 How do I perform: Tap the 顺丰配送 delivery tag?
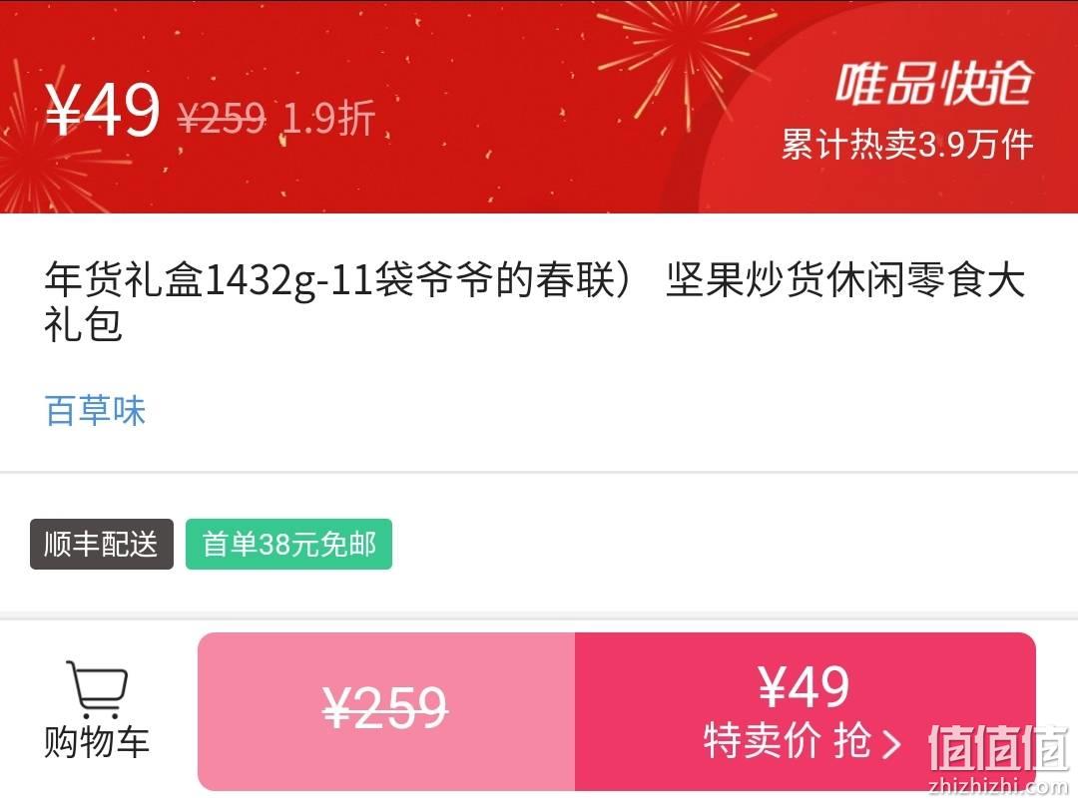(x=102, y=545)
